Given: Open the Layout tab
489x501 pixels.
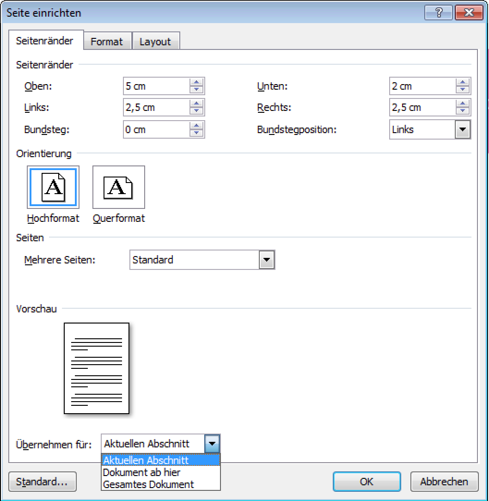Looking at the screenshot, I should (155, 42).
